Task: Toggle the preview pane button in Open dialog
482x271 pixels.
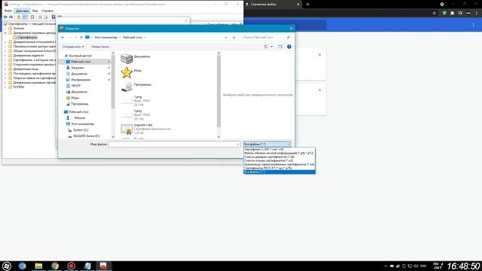Action: point(280,47)
